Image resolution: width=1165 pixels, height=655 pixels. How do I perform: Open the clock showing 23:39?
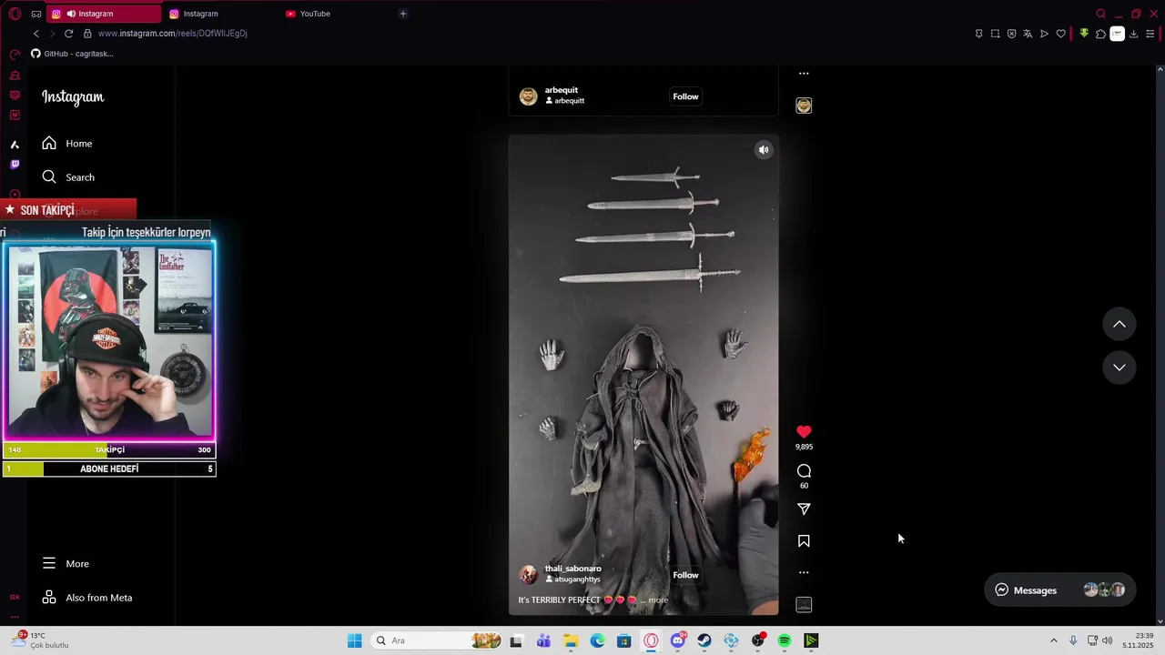coord(1138,640)
